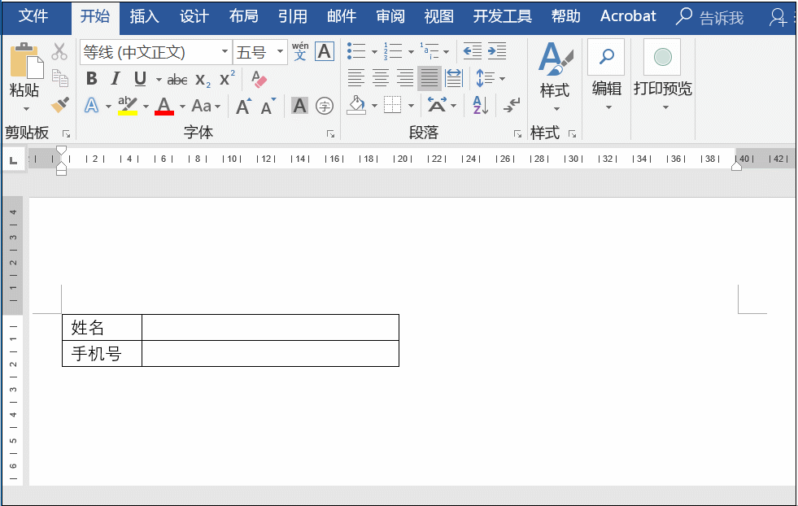Apply superscript formatting

(x=225, y=79)
